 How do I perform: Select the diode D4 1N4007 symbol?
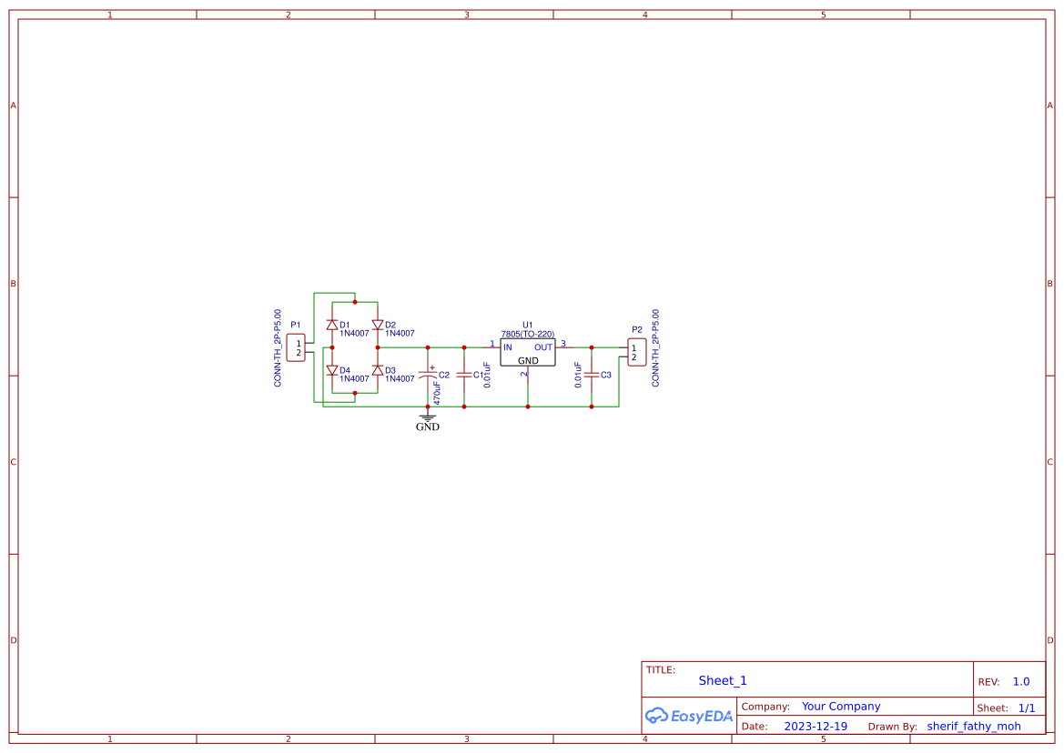pyautogui.click(x=332, y=371)
